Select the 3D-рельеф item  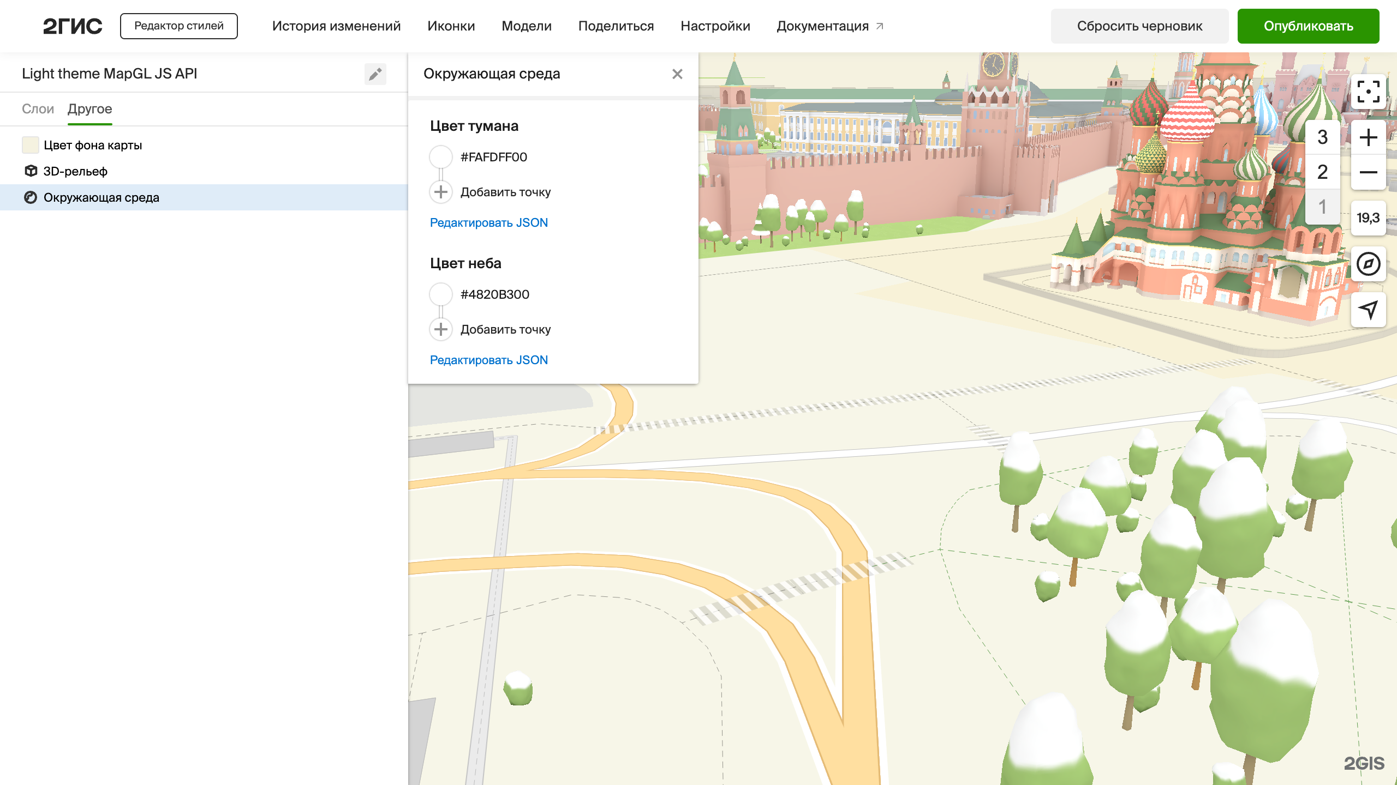tap(75, 171)
